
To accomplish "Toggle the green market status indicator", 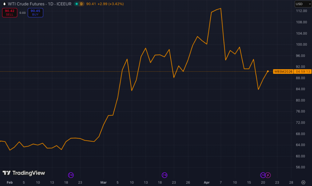I will point(76,4).
